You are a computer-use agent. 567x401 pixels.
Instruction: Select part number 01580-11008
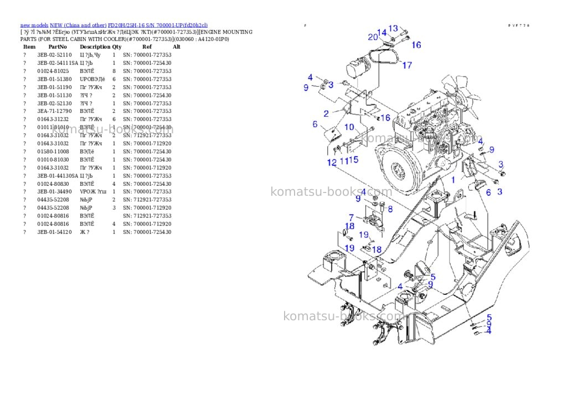pyautogui.click(x=53, y=152)
